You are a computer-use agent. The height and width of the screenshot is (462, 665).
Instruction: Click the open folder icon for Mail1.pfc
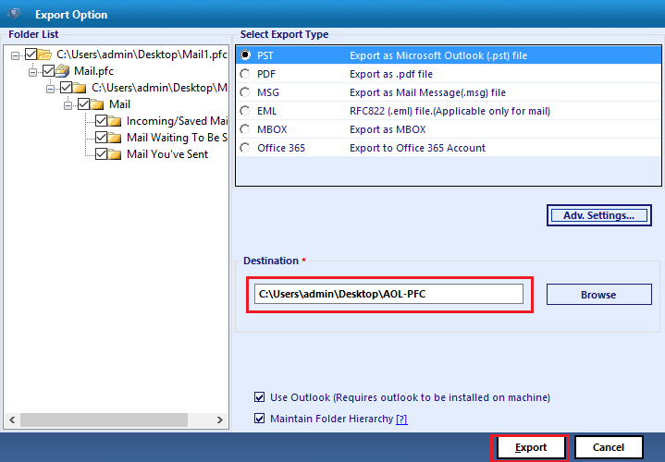[45, 55]
